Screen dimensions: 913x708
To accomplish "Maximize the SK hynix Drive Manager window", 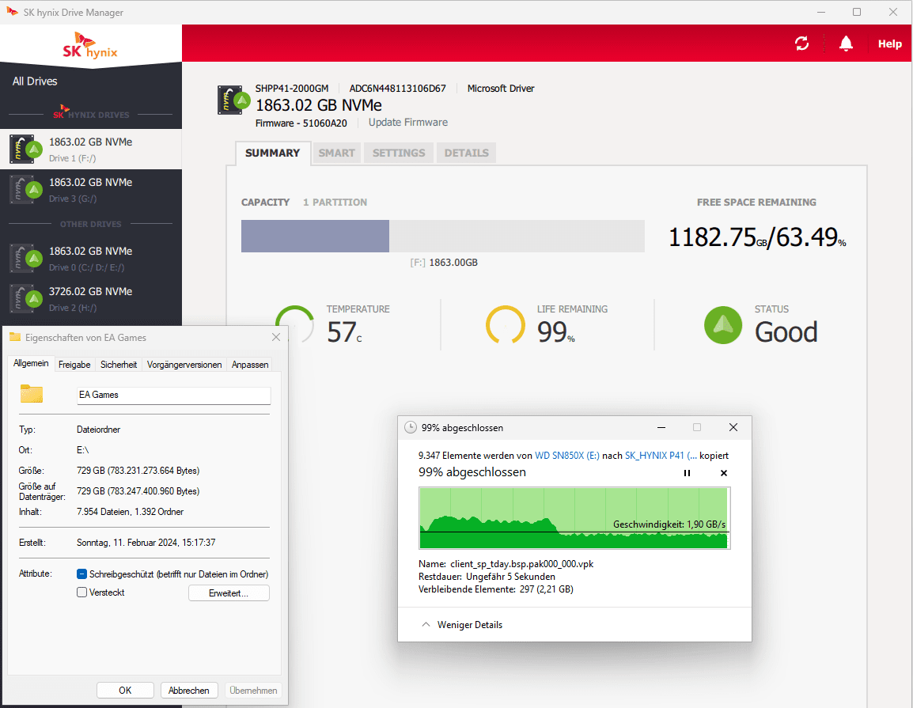I will click(857, 12).
